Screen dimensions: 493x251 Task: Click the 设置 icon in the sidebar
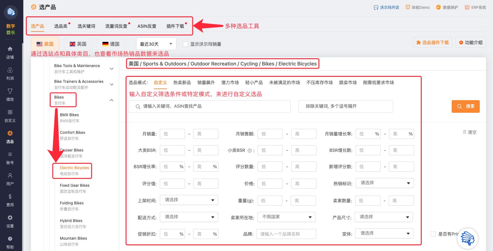click(10, 221)
